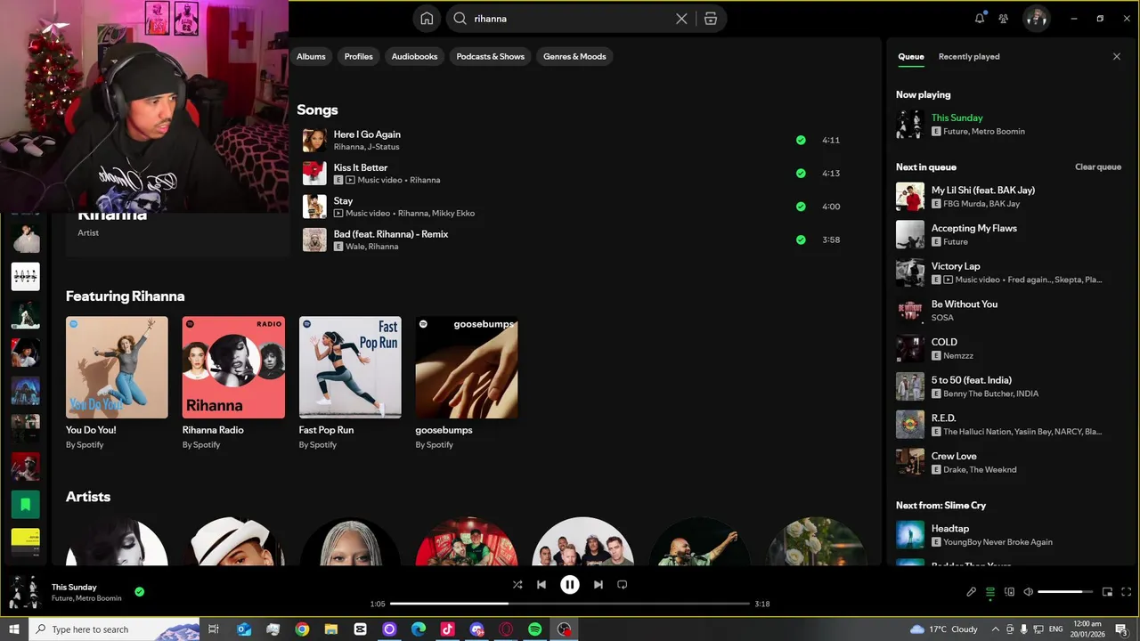Open the Artists section heading
The image size is (1140, 641).
(x=88, y=497)
